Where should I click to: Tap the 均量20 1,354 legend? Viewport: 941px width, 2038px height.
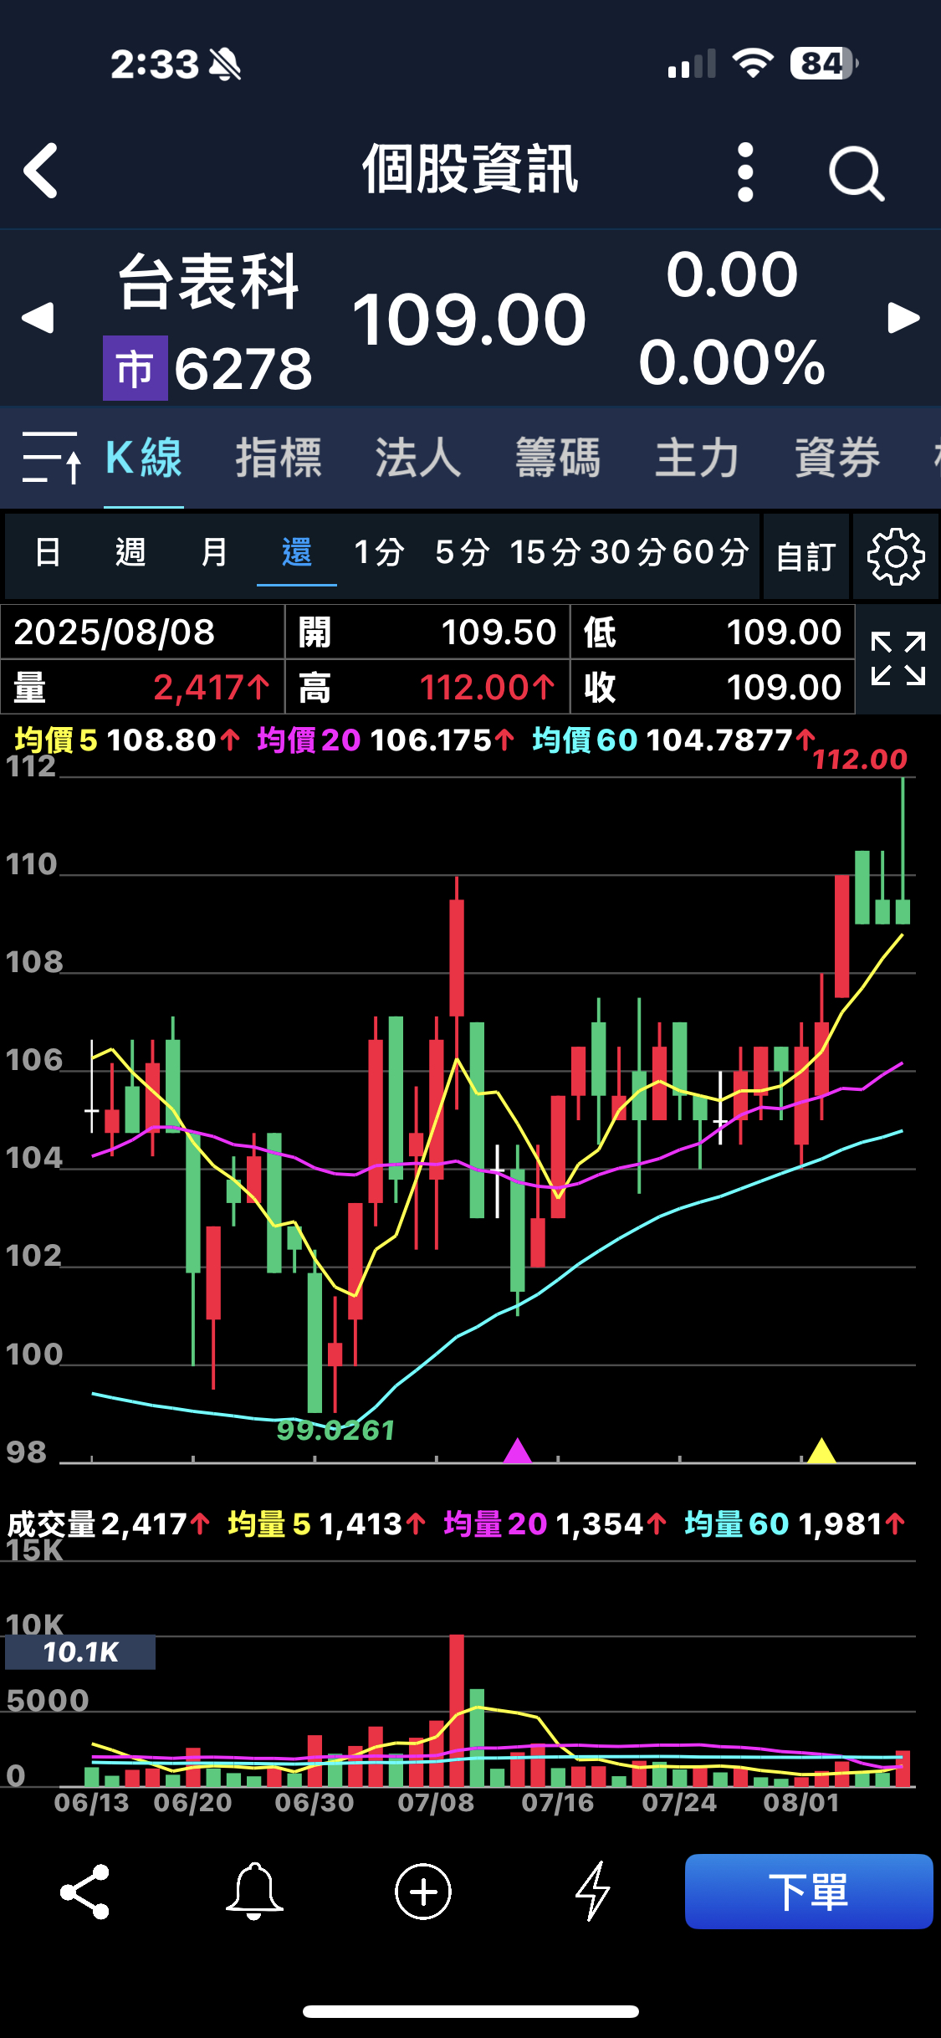[555, 1524]
